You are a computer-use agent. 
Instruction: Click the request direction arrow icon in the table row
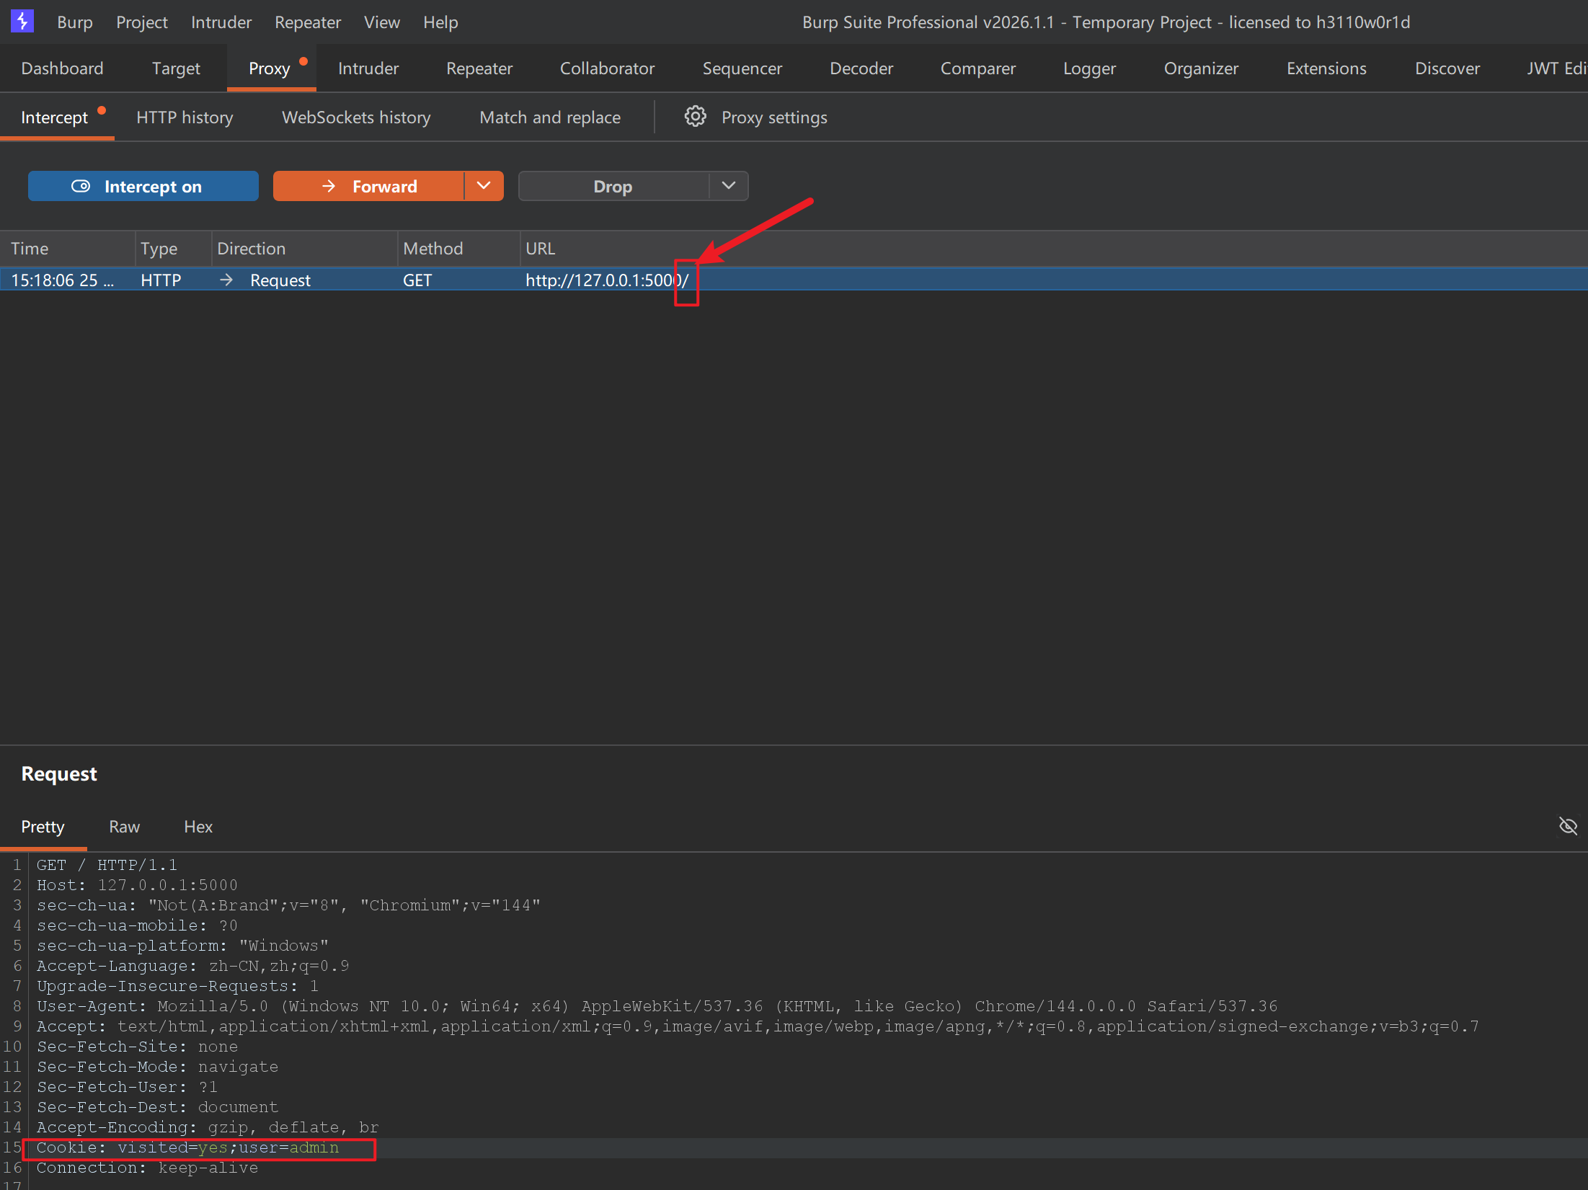(226, 280)
